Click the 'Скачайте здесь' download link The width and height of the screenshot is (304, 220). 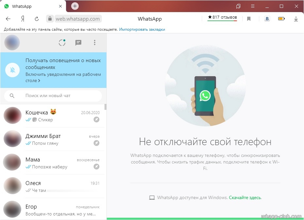245,198
